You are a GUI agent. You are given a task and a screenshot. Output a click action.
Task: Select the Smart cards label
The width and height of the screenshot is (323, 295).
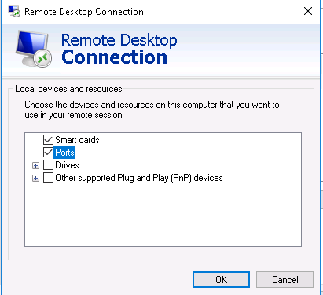tap(77, 140)
